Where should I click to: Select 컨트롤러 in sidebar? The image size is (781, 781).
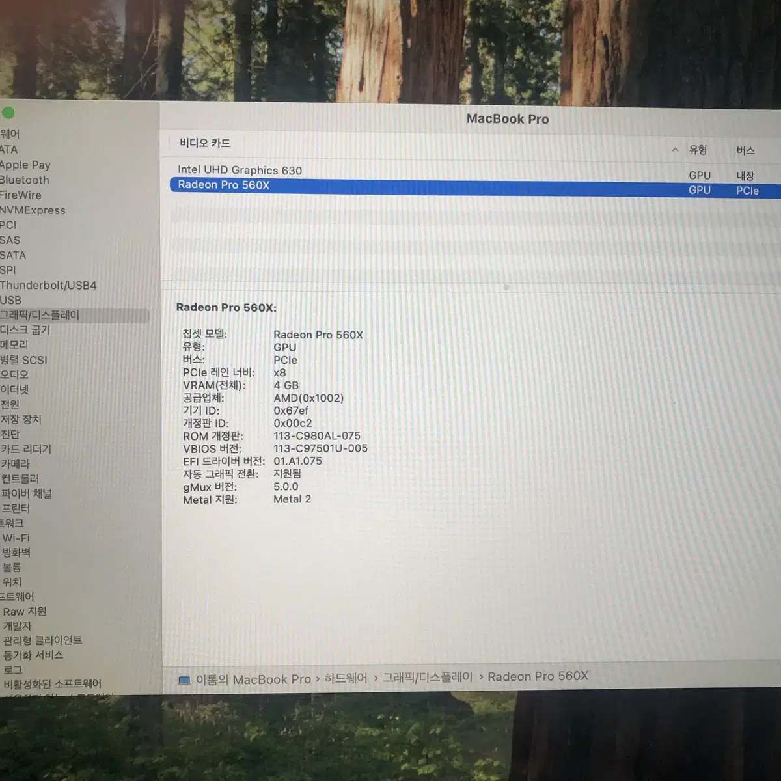(20, 478)
